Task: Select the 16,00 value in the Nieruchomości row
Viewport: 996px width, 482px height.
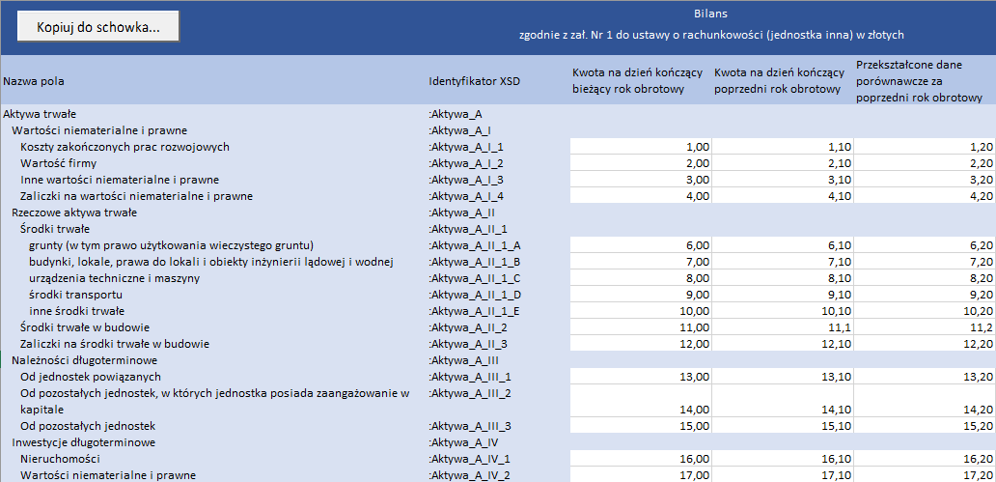Action: pos(641,459)
